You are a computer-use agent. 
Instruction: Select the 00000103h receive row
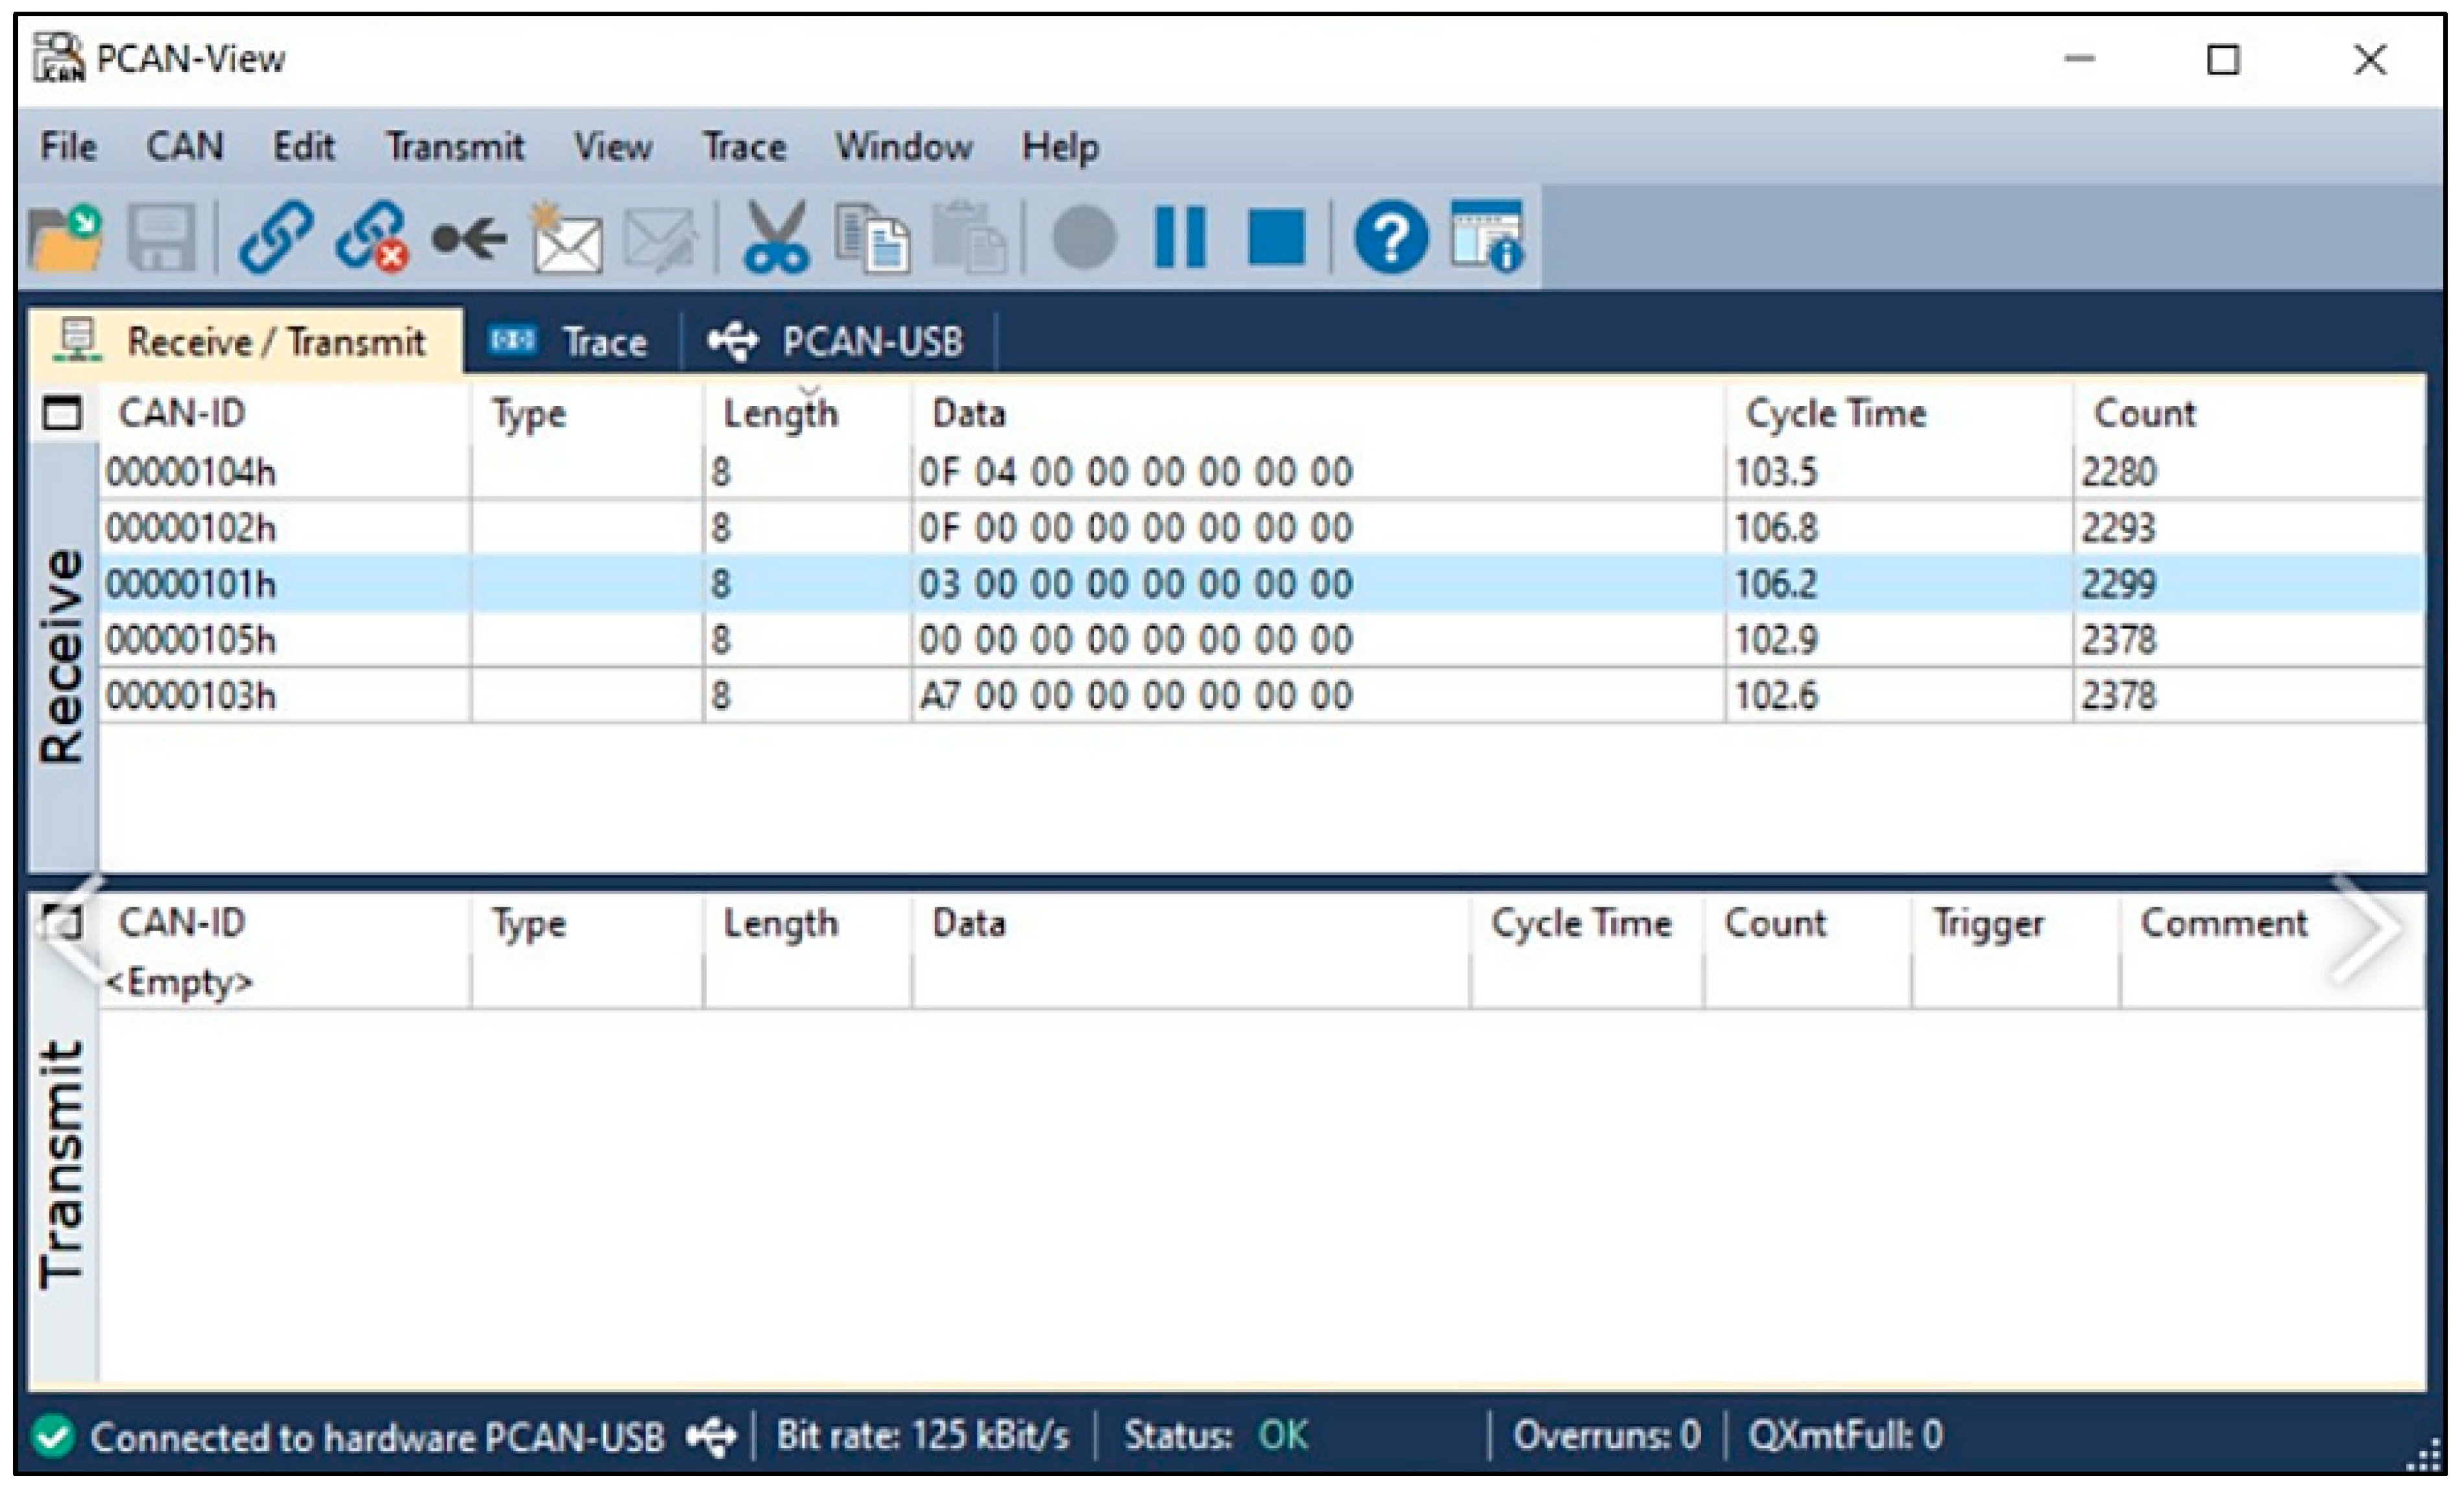coord(190,695)
